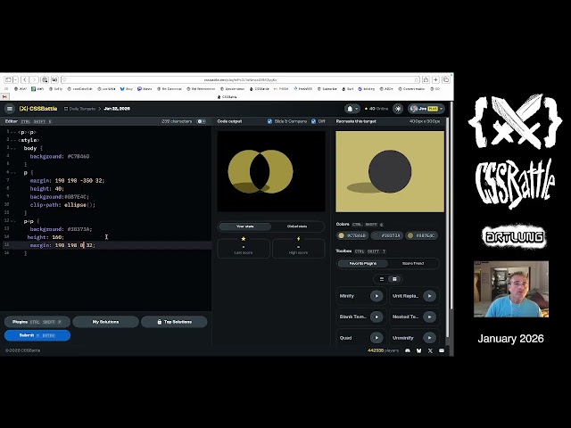Run the Unit Replace plugin
571x428 pixels.
[x=429, y=295]
